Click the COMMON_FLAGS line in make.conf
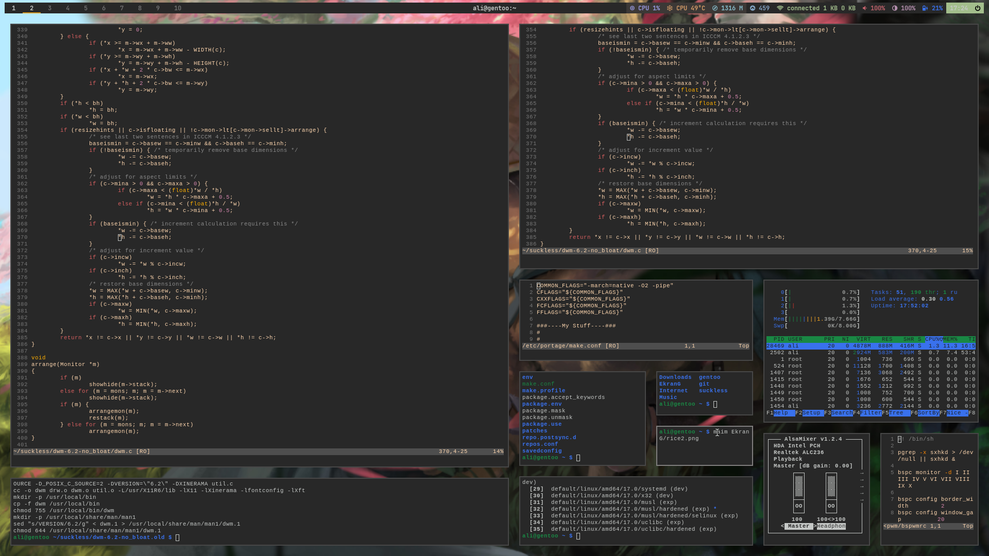This screenshot has width=989, height=556. [605, 286]
